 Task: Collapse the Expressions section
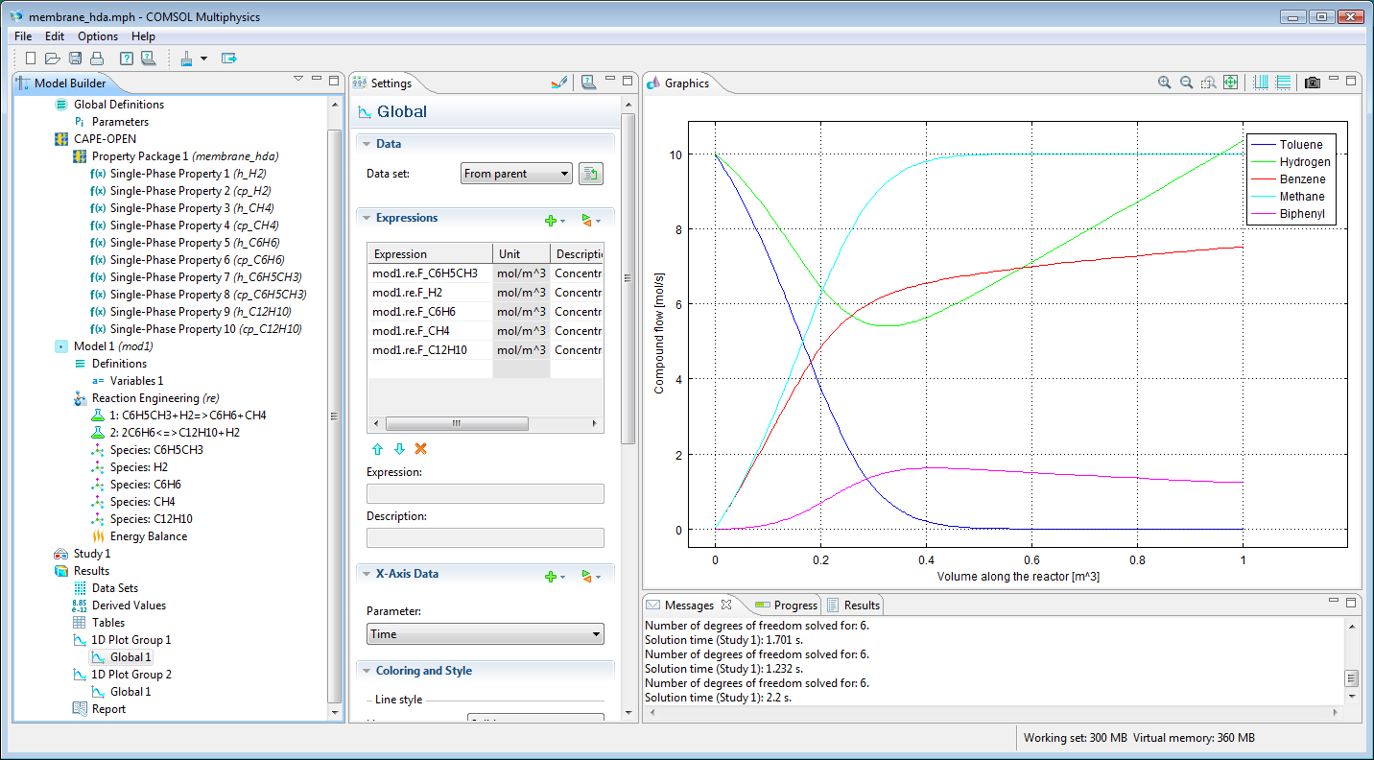[x=366, y=218]
